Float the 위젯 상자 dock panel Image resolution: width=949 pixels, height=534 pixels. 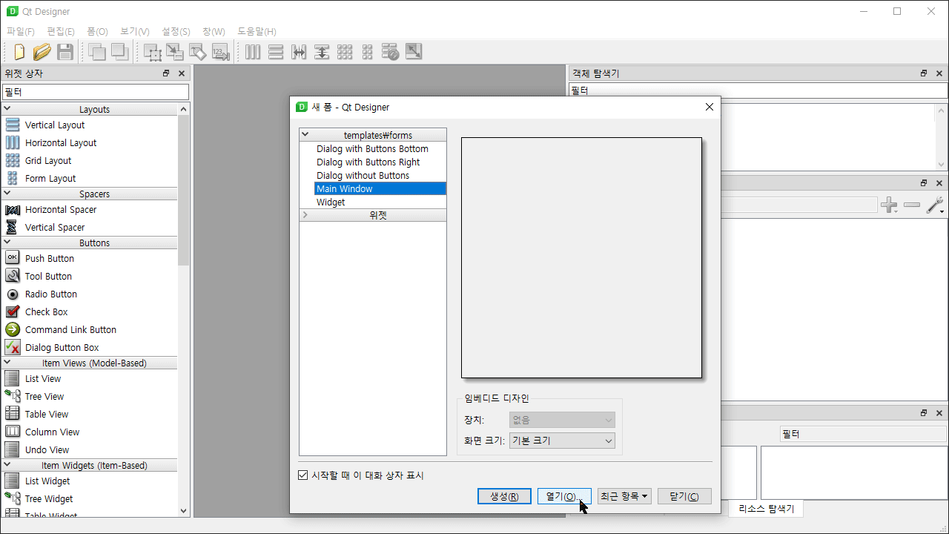tap(166, 73)
